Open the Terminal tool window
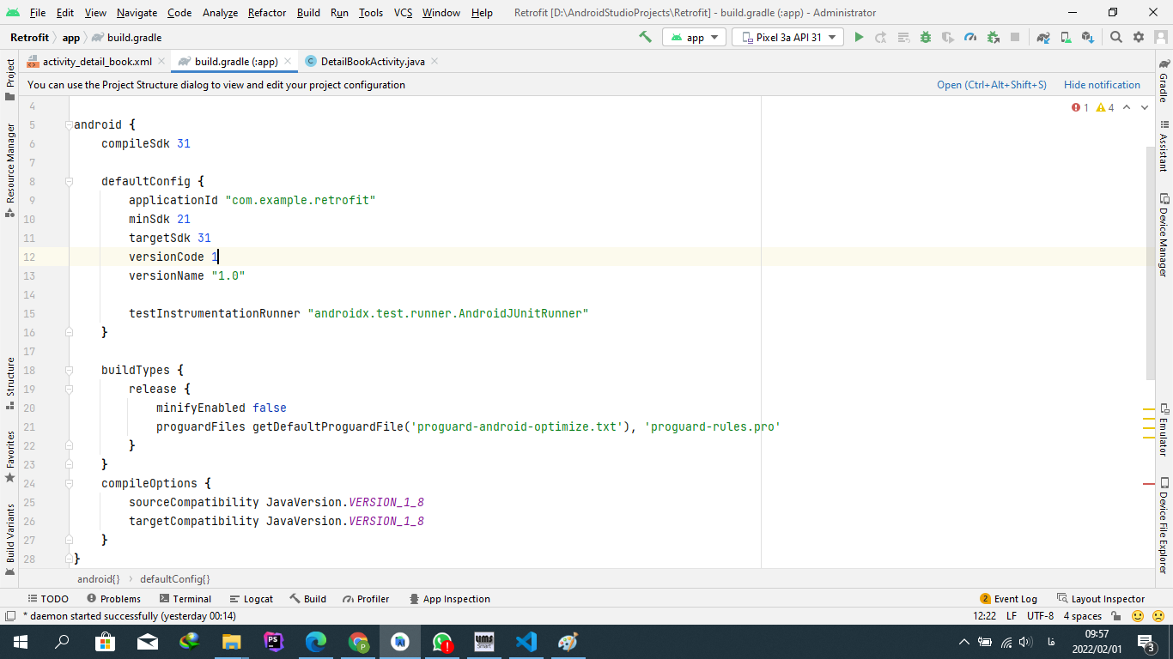The height and width of the screenshot is (659, 1173). [x=185, y=599]
